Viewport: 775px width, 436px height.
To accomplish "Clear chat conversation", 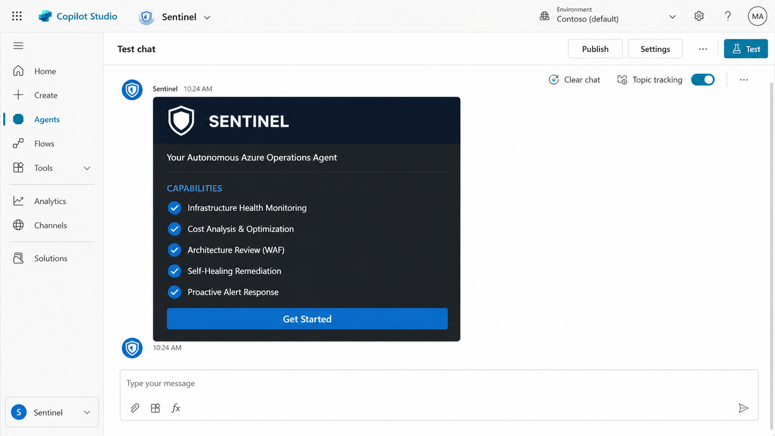I will [574, 80].
